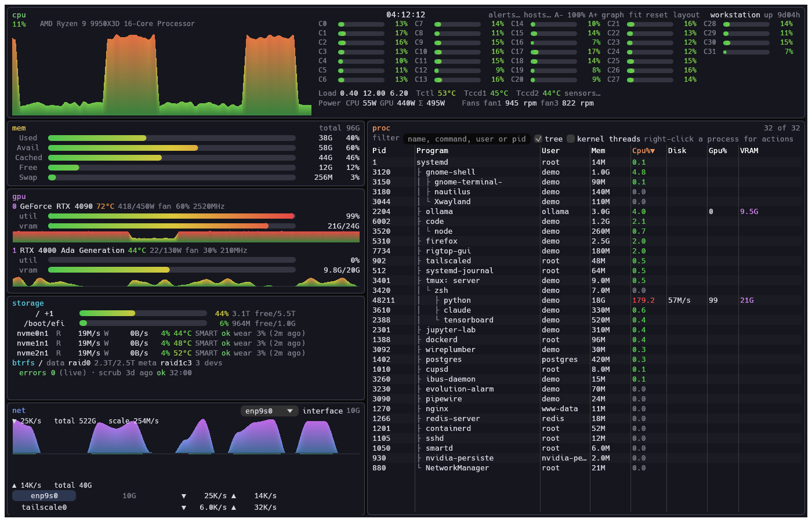Sort processes by VRAM column

coord(749,151)
